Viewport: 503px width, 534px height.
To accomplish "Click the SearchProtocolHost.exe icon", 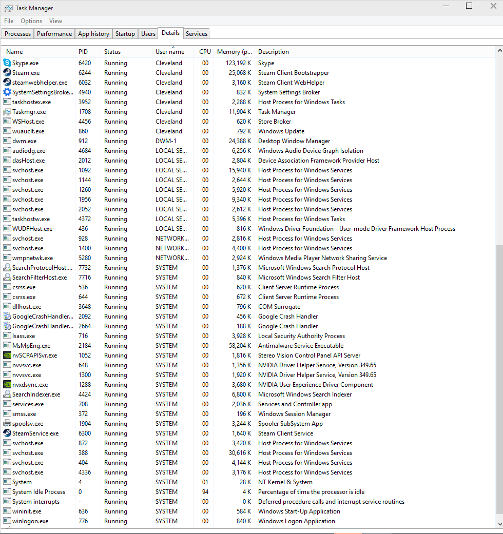I will (x=7, y=268).
